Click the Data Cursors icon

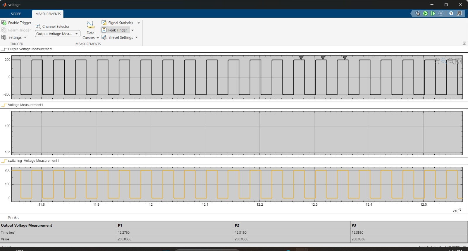[90, 25]
